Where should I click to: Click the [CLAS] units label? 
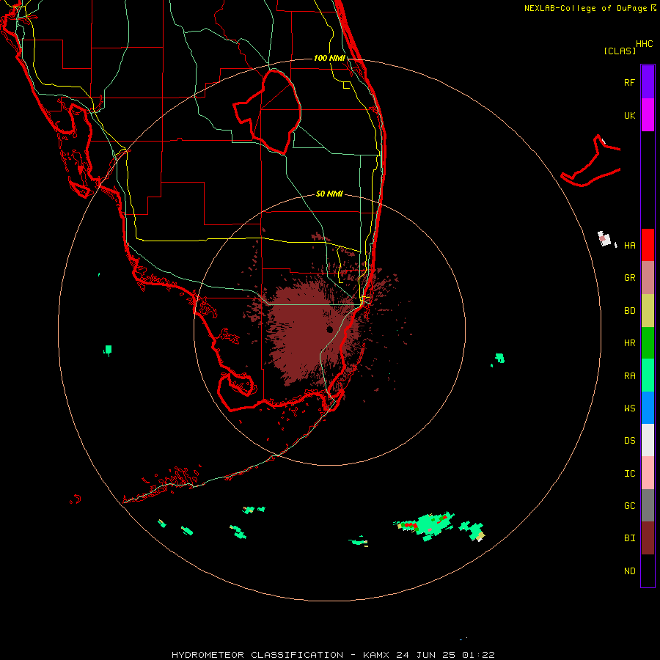tap(620, 51)
